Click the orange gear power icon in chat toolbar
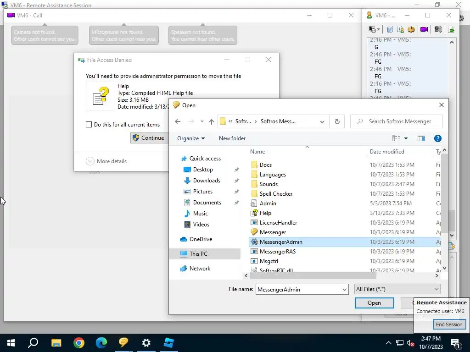This screenshot has width=470, height=352. 411,29
